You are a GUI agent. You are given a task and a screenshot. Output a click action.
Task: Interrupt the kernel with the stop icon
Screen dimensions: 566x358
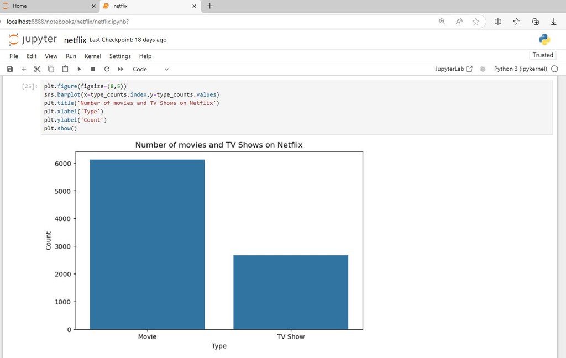click(x=93, y=69)
